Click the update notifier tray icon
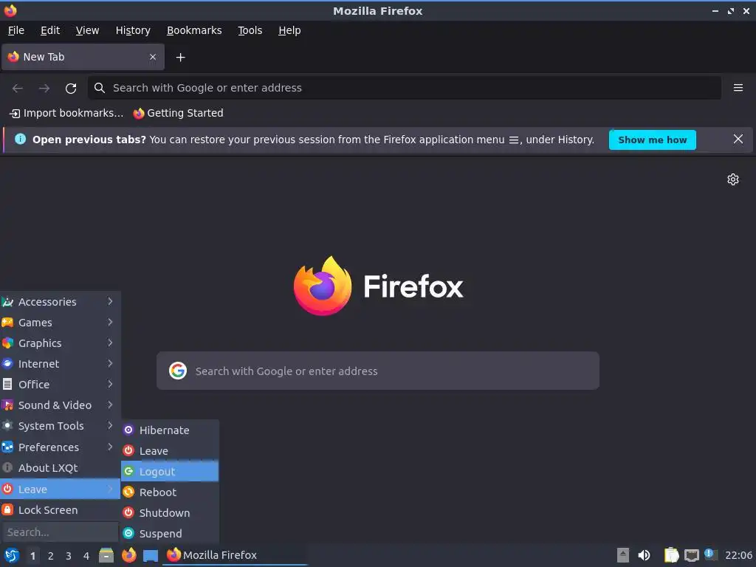756x567 pixels. (711, 554)
